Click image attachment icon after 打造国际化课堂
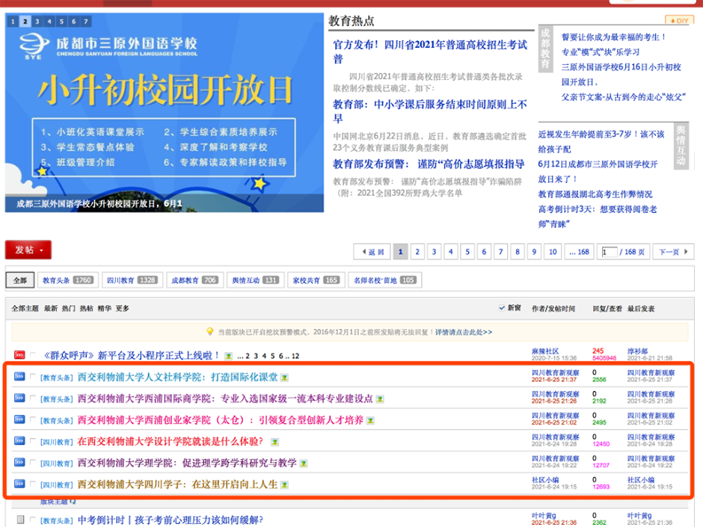 coord(284,377)
